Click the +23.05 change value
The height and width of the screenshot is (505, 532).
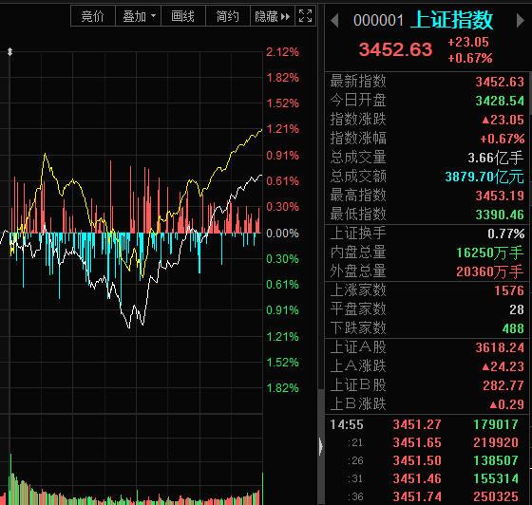coord(468,42)
